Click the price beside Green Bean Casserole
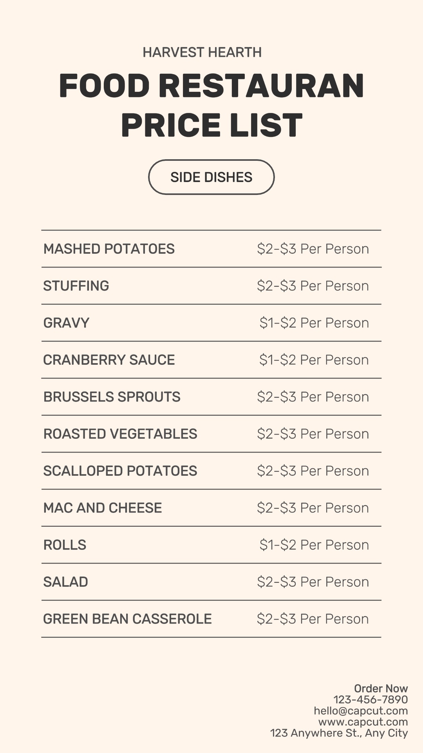Viewport: 423px width, 753px height. click(x=313, y=619)
